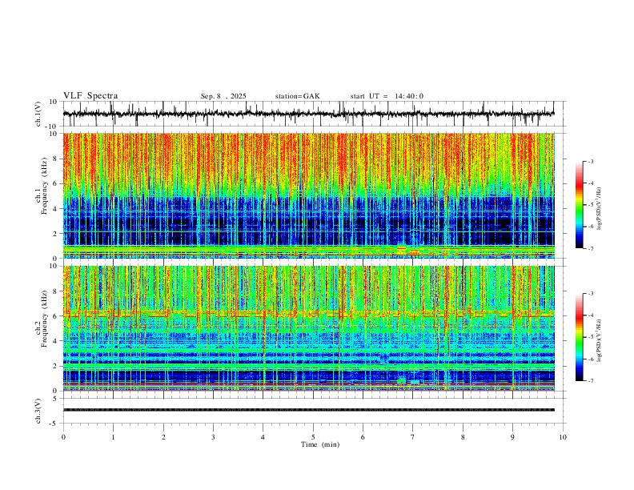
Task: Click the 'Sep. 8 , 2025' date text
Action: tap(223, 96)
